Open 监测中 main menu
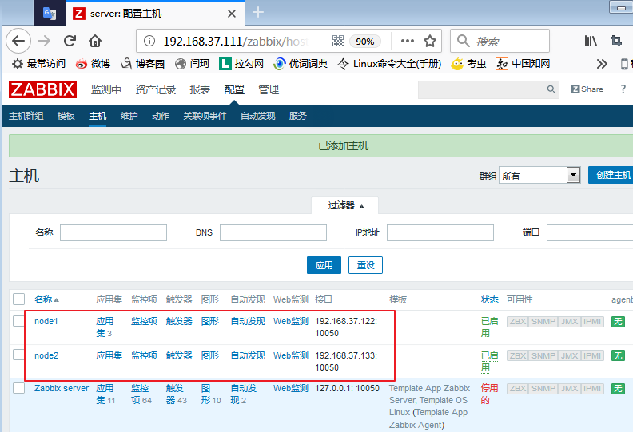633x432 pixels. point(106,89)
